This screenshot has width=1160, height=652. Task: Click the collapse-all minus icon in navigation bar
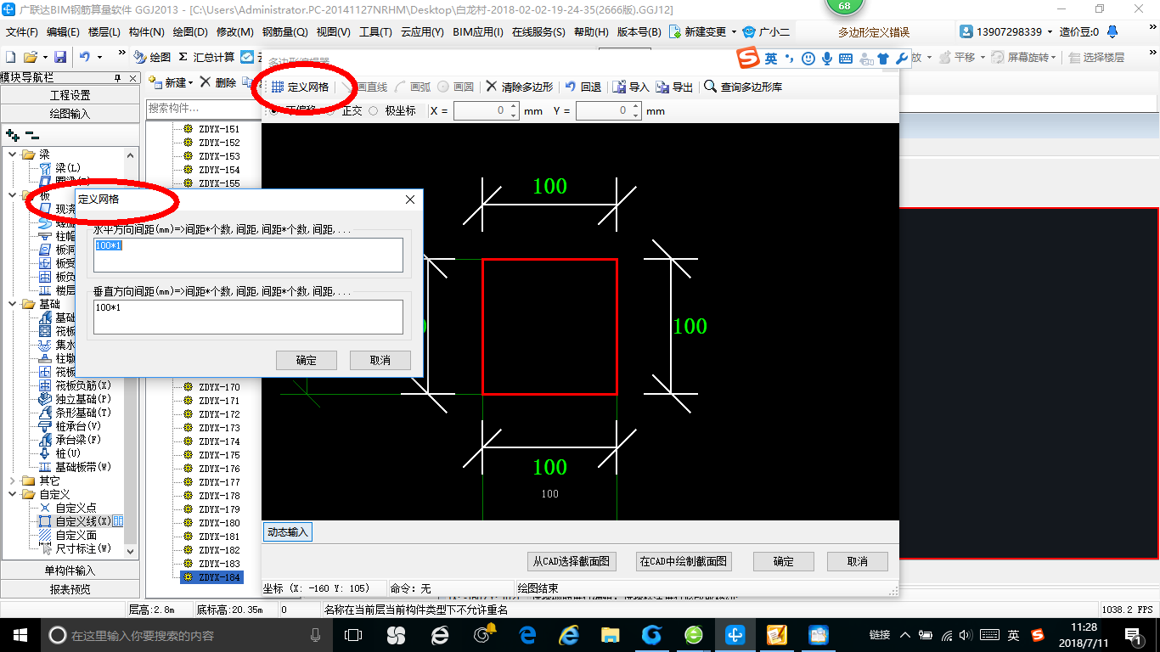click(31, 134)
